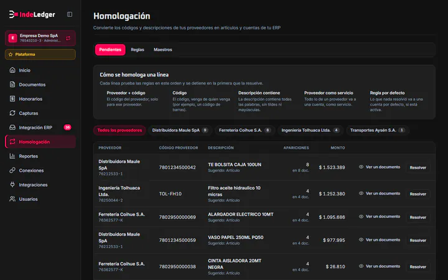Resolve the Filtro aceite hidraulico line
Image resolution: width=448 pixels, height=280 pixels.
(418, 194)
